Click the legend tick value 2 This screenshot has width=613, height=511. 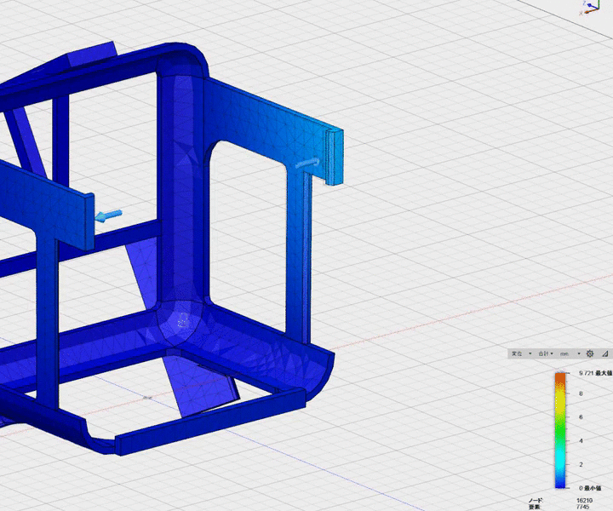(581, 464)
